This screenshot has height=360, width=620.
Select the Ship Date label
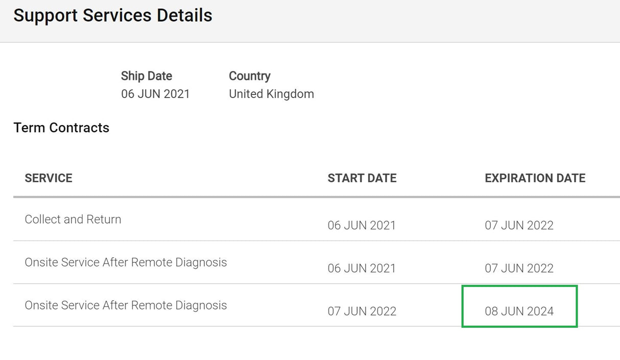[147, 76]
